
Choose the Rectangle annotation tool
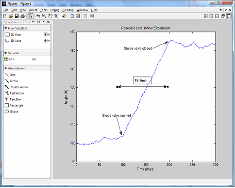(x=14, y=105)
